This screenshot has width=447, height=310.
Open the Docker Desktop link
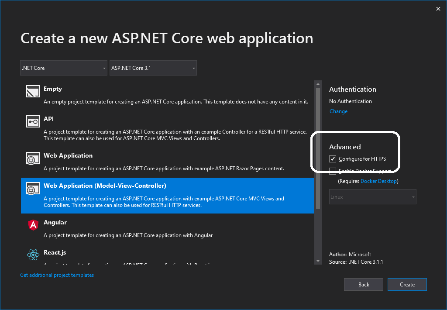(378, 181)
